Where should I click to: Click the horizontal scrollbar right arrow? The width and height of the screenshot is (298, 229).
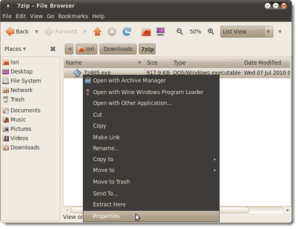(288, 210)
